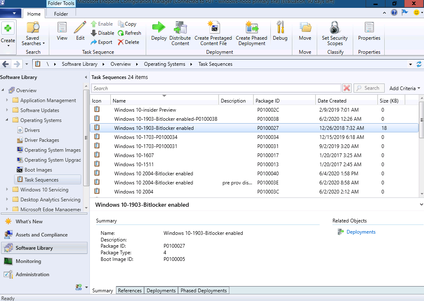Collapse the Operating Systems node

pyautogui.click(x=7, y=120)
